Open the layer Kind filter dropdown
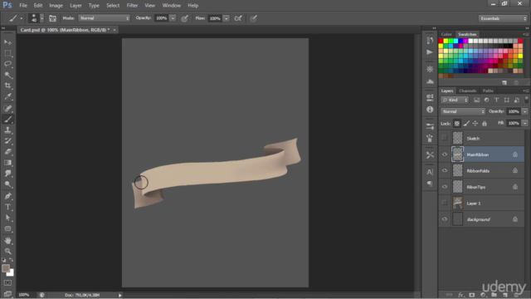The image size is (531, 299). [x=455, y=100]
